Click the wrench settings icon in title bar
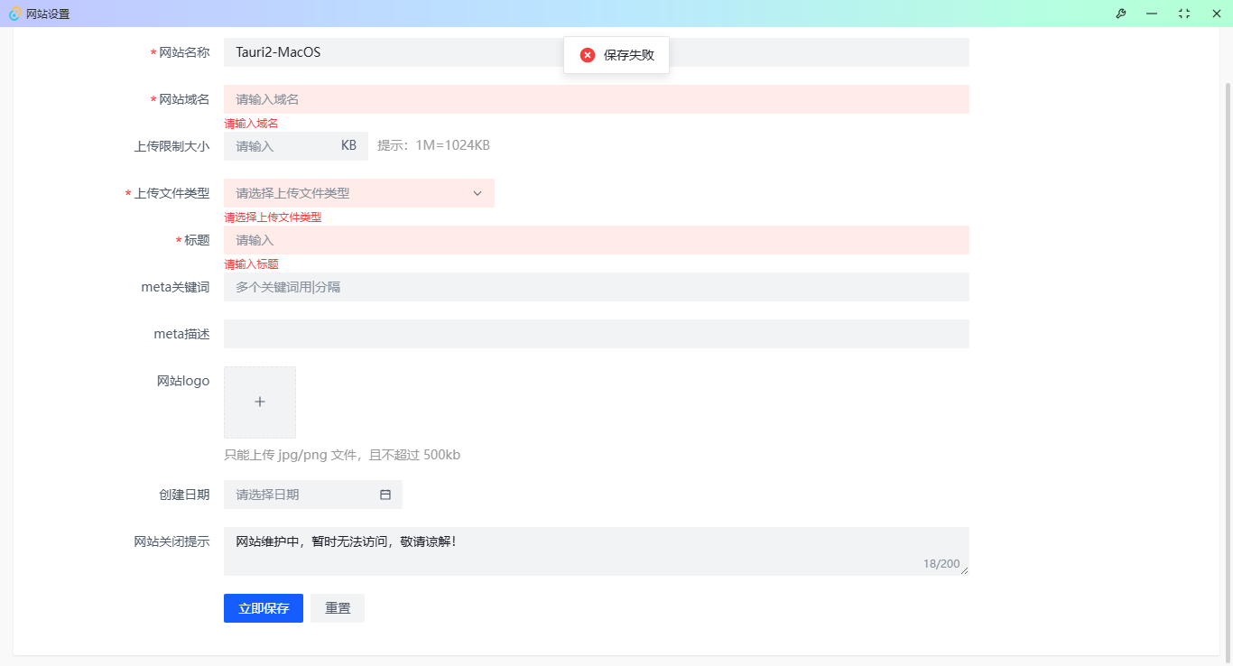 pyautogui.click(x=1120, y=14)
